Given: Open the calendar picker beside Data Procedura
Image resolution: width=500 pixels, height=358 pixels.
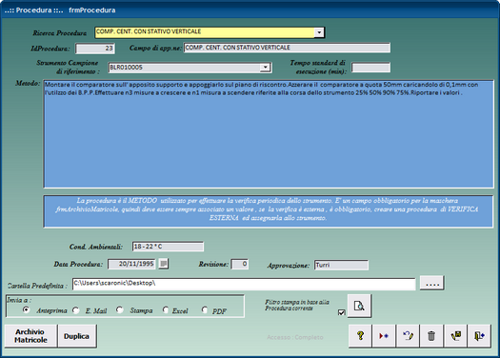Looking at the screenshot, I should (x=164, y=264).
